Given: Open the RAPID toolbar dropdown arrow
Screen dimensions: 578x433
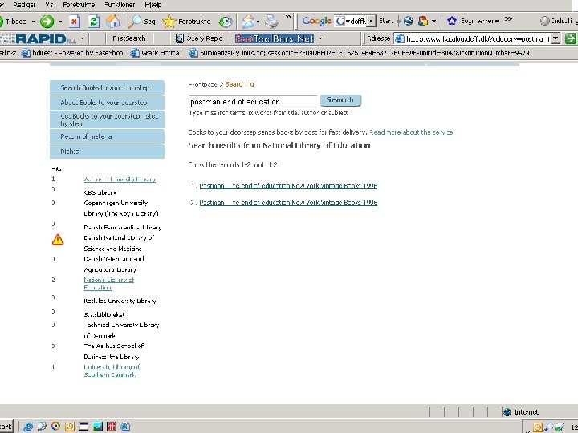Looking at the screenshot, I should 83,38.
